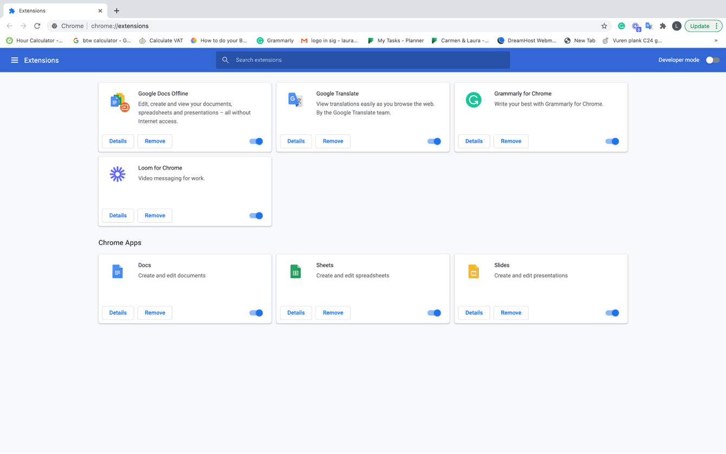
Task: Open Details for Google Docs Offline
Action: (x=118, y=141)
